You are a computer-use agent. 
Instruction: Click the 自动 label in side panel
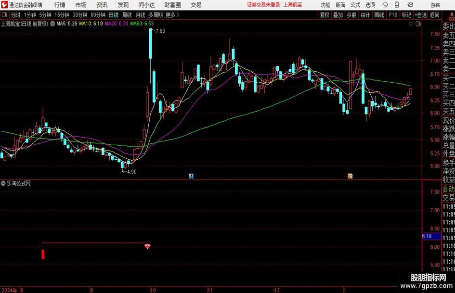449,189
